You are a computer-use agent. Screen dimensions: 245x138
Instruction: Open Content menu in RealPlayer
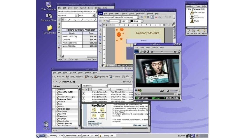pyautogui.click(x=155, y=48)
